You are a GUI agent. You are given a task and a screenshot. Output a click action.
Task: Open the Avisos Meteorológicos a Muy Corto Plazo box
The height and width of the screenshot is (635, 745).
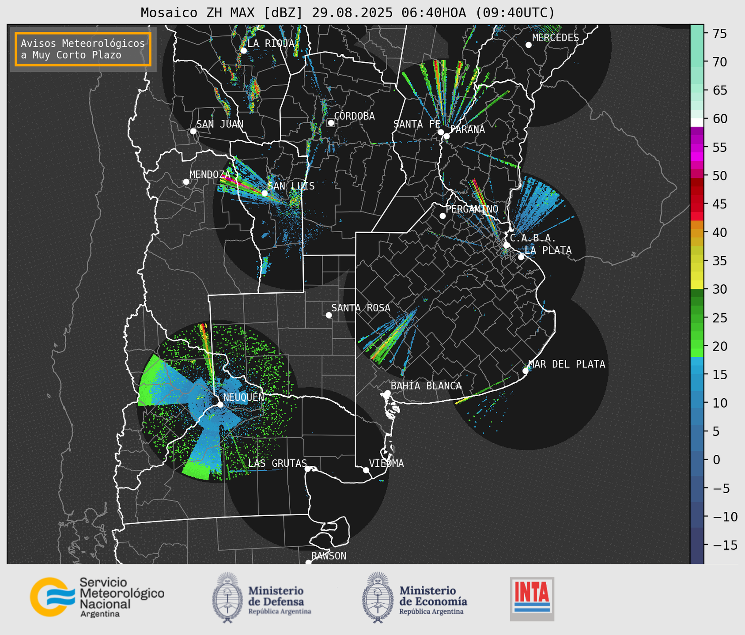83,49
